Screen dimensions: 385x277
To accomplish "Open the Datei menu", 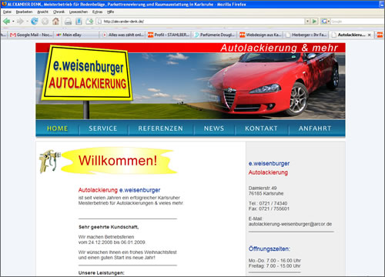I will tap(7, 12).
